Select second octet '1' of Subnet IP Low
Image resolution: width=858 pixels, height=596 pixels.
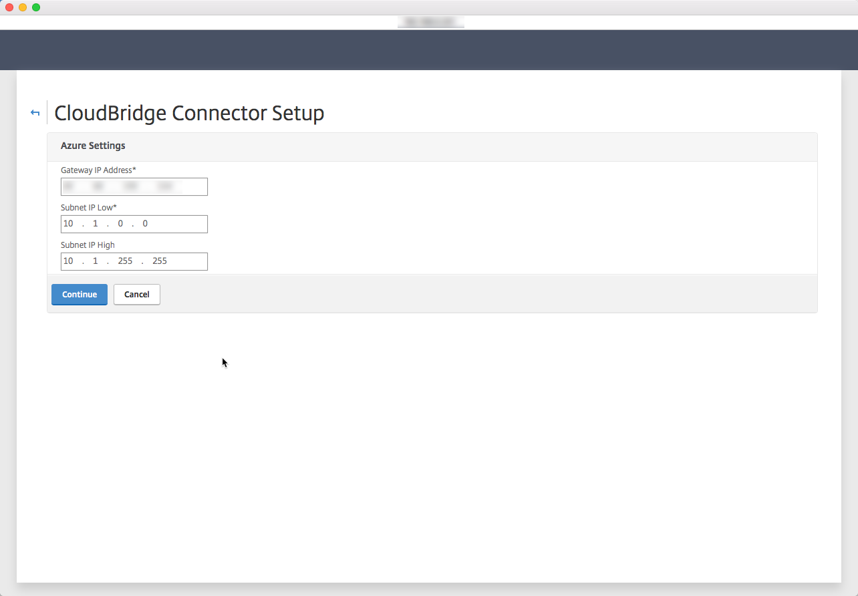click(x=96, y=224)
